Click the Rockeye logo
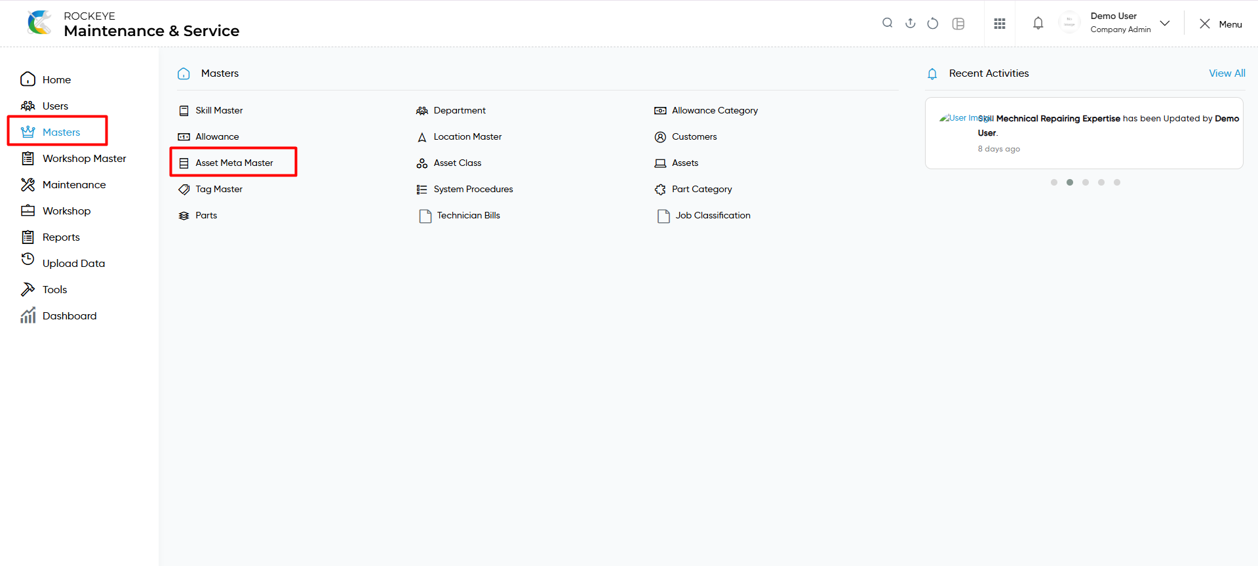Screen dimensions: 1258x566 [40, 23]
